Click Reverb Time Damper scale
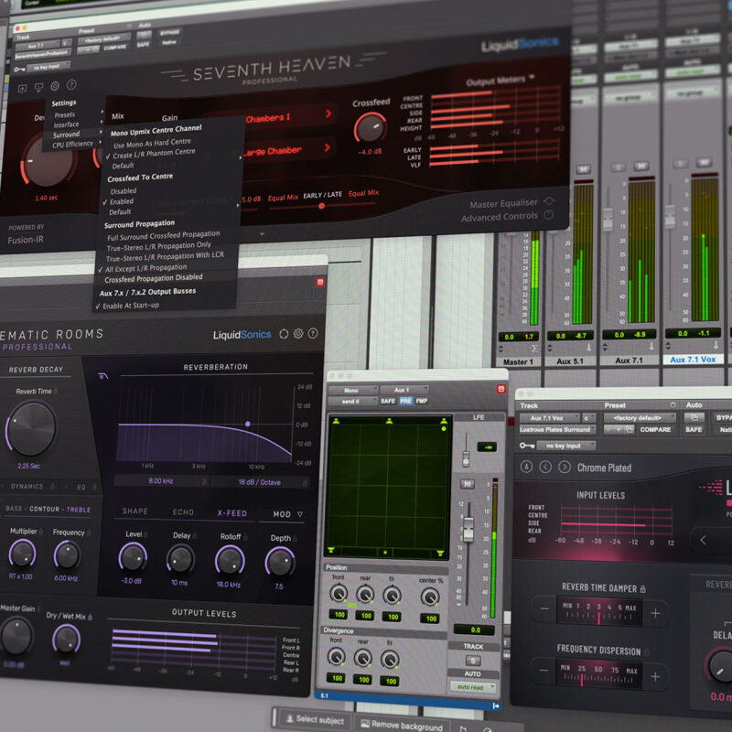Viewport: 732px width, 732px height. tap(599, 610)
